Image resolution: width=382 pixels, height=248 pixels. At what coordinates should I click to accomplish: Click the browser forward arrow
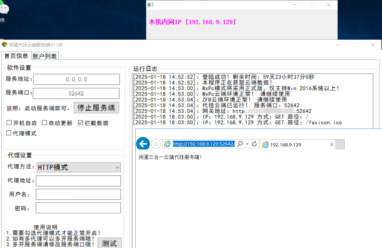pos(156,144)
